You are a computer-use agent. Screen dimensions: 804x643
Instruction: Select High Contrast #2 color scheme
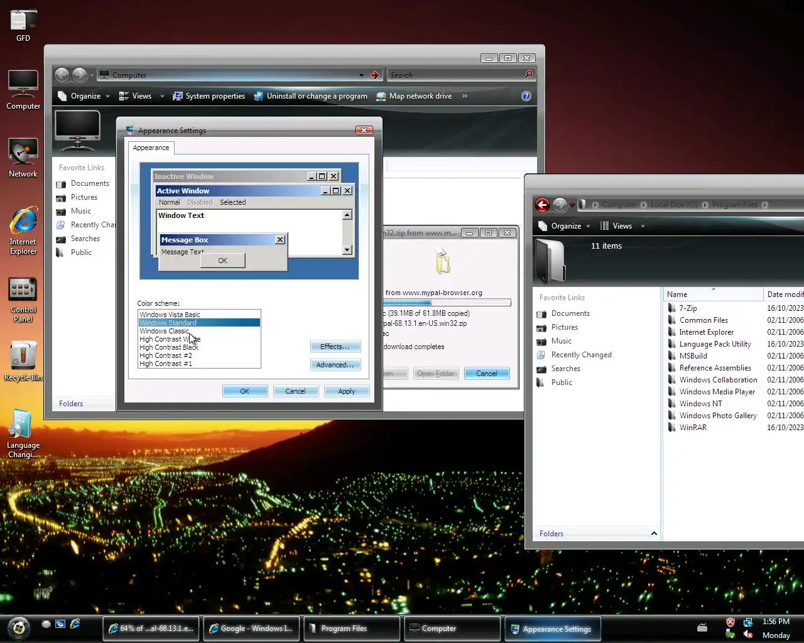pos(199,355)
